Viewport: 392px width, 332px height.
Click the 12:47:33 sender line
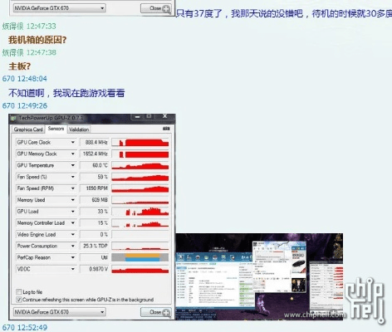pos(29,27)
